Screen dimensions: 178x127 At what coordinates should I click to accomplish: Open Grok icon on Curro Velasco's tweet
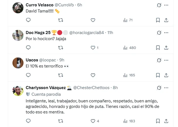coord(159,5)
